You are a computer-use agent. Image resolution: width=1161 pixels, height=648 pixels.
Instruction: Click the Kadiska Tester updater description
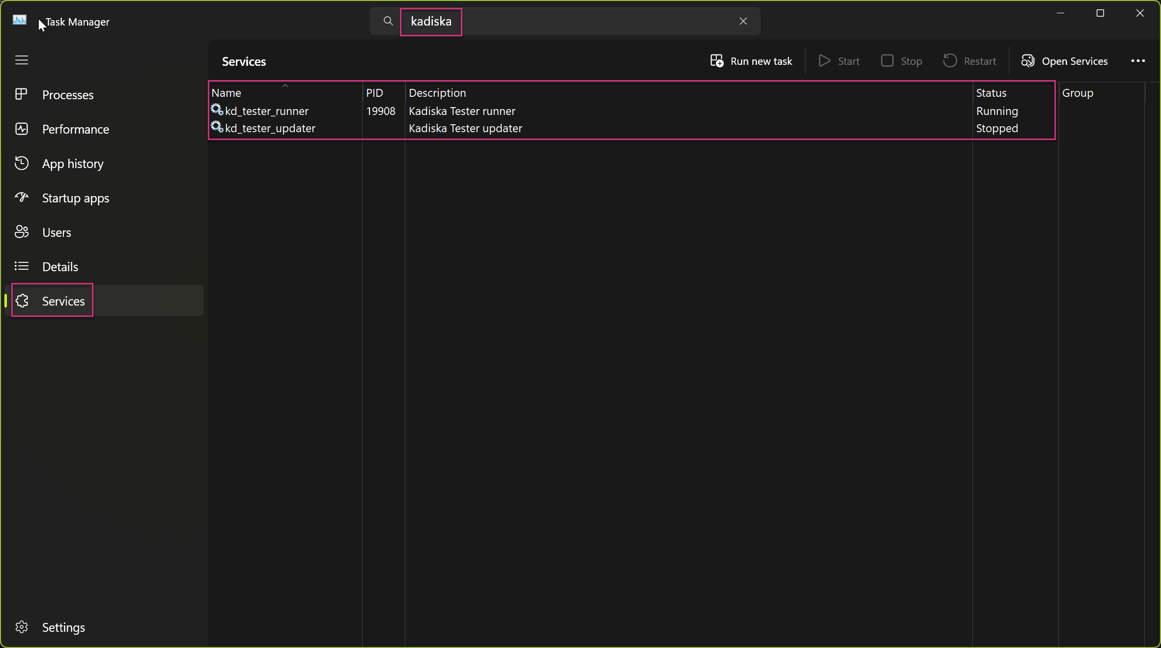[x=465, y=128]
